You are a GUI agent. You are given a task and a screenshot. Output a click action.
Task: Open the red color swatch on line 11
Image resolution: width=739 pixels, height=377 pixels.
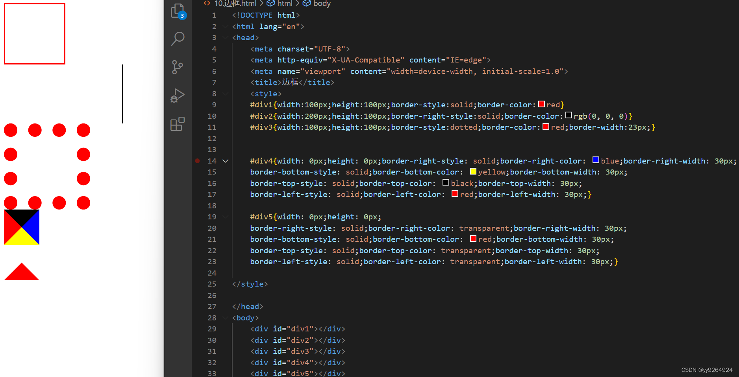pyautogui.click(x=546, y=127)
